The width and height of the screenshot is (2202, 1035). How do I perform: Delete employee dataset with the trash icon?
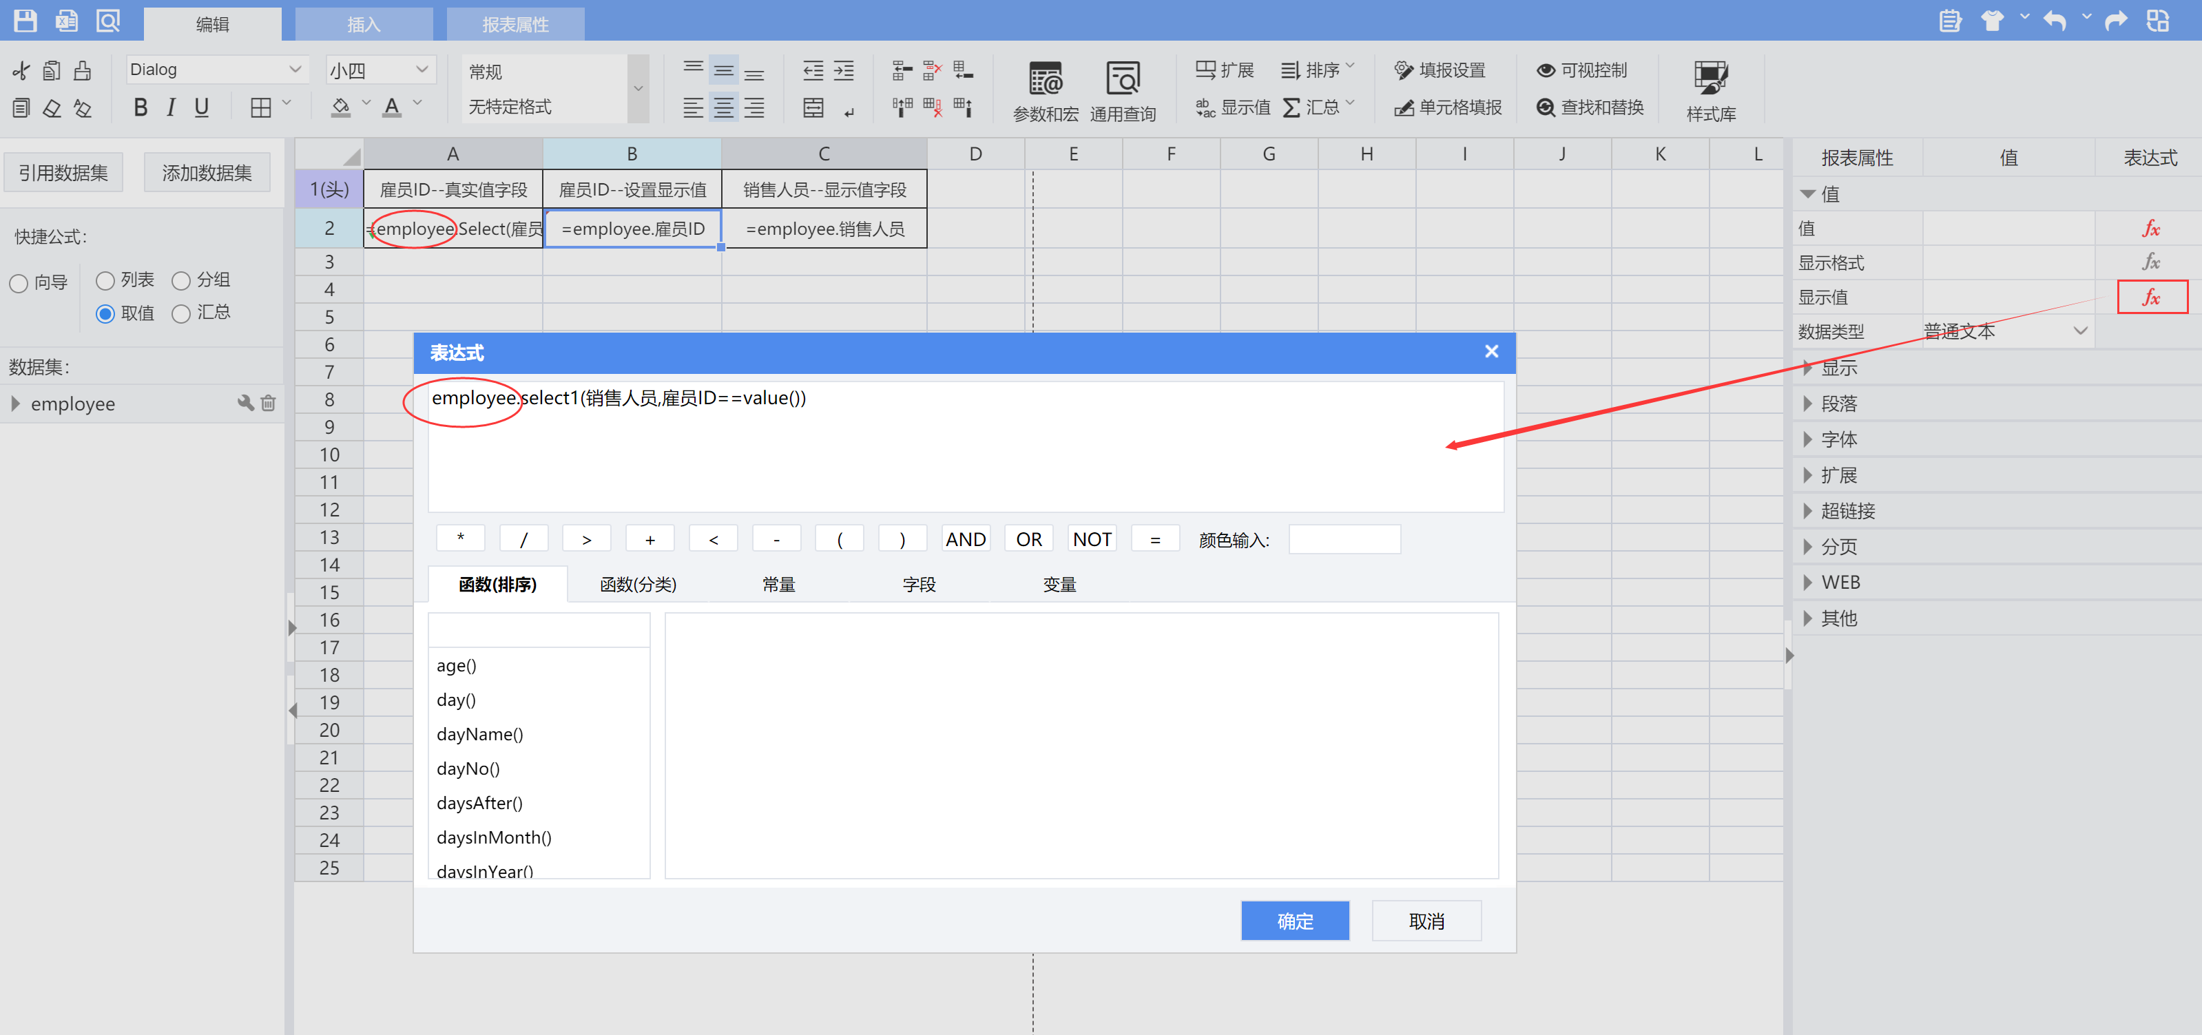pyautogui.click(x=269, y=404)
